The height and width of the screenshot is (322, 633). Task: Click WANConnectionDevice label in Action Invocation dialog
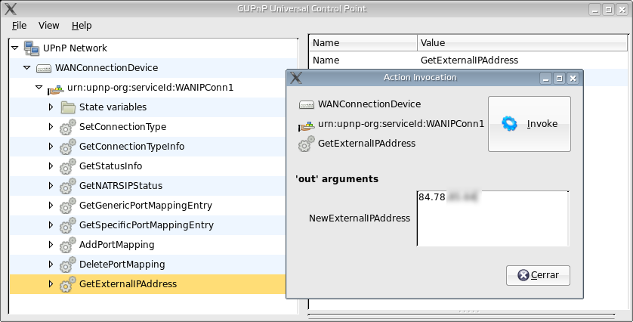pos(369,104)
